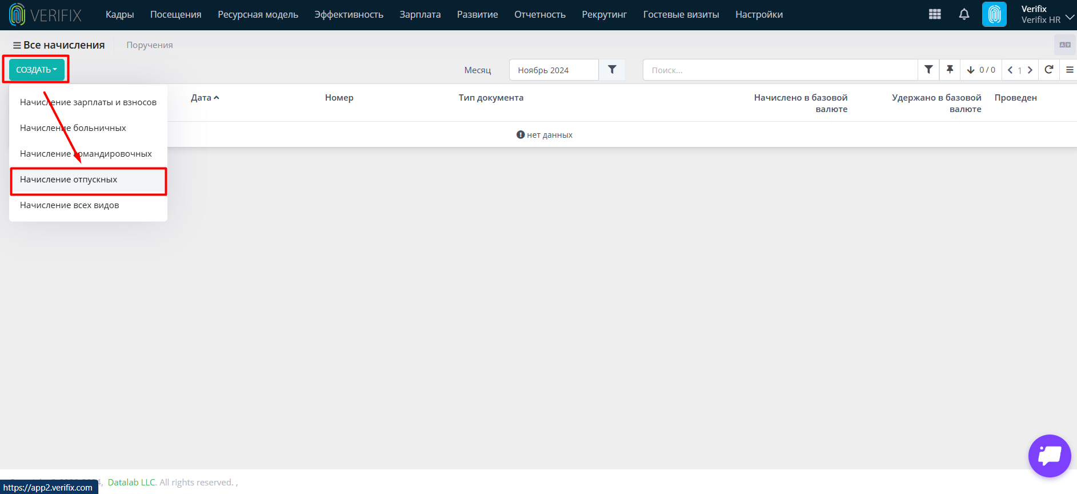
Task: Click the Все начисления title
Action: click(x=64, y=45)
